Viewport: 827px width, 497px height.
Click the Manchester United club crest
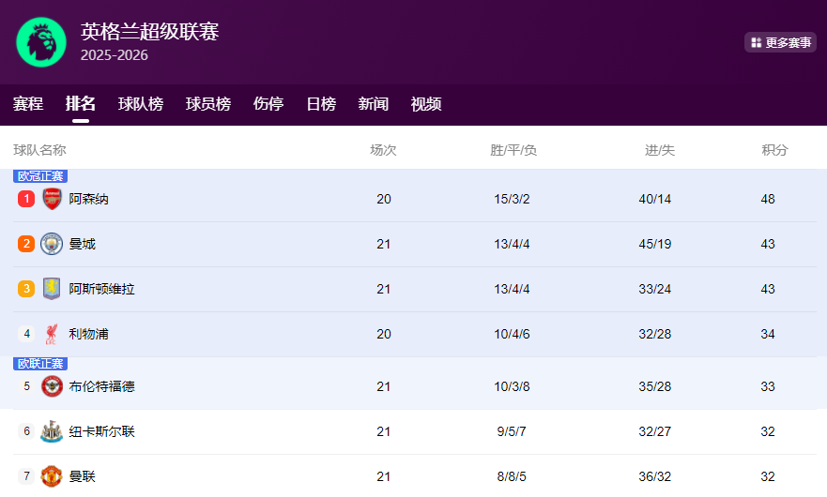[52, 476]
